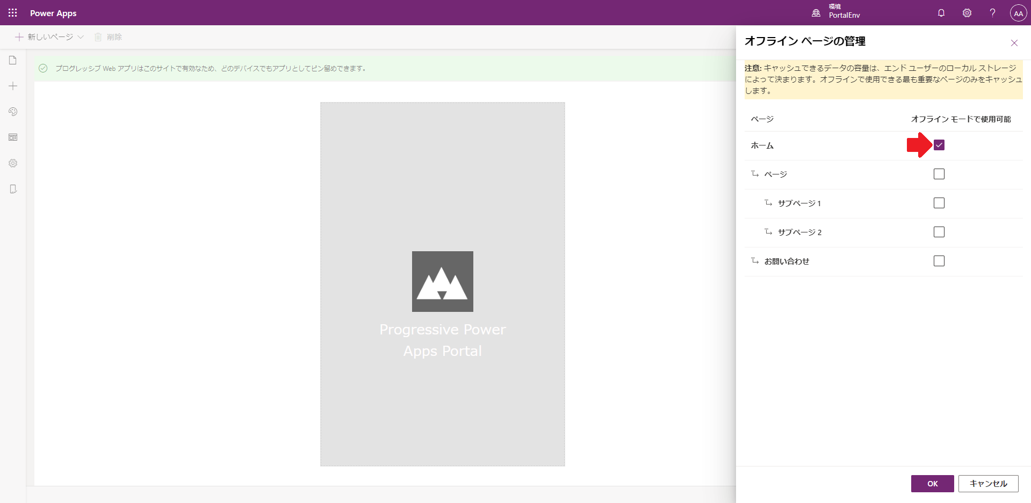
Task: Select the お問い合わせ row label
Action: click(x=787, y=261)
